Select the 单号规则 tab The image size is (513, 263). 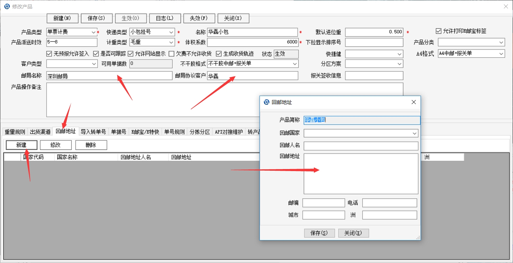(x=174, y=132)
